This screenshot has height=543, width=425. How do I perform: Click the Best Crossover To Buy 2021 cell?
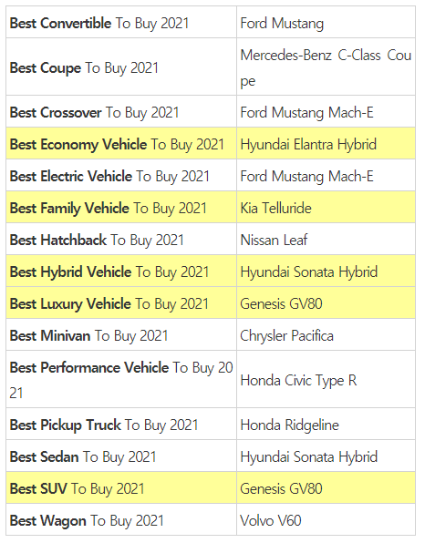[x=121, y=111]
